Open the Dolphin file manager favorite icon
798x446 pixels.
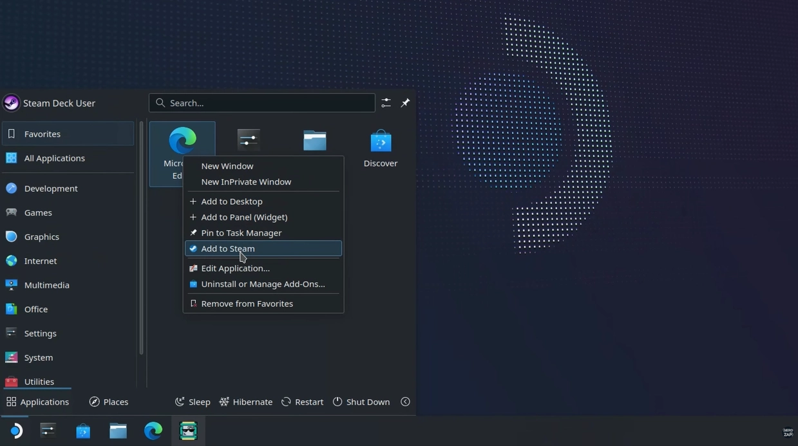click(x=314, y=140)
